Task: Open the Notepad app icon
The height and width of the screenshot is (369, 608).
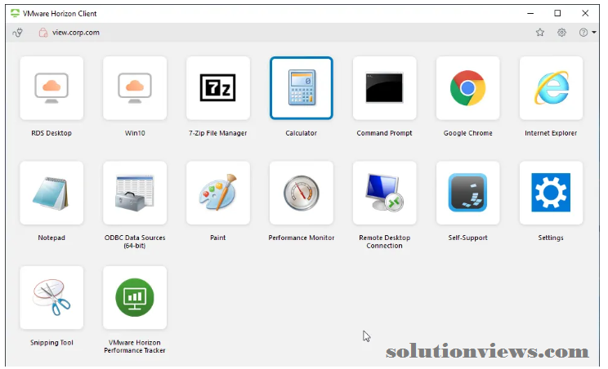Action: point(51,193)
